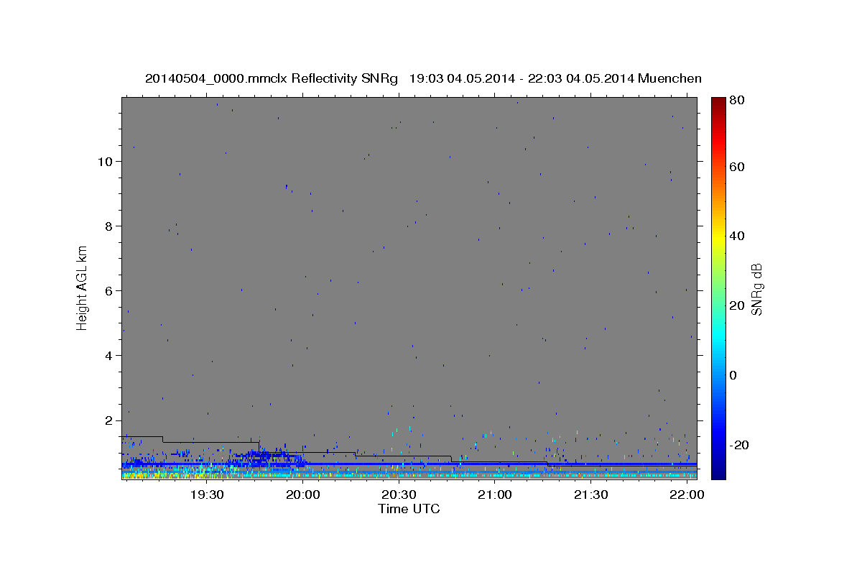Screen dimensions: 862x575
Task: Click the height axis label 2
Action: click(x=110, y=420)
